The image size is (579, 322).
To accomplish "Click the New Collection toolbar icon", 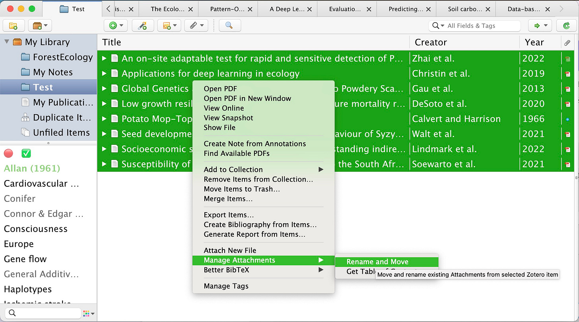I will [x=14, y=26].
